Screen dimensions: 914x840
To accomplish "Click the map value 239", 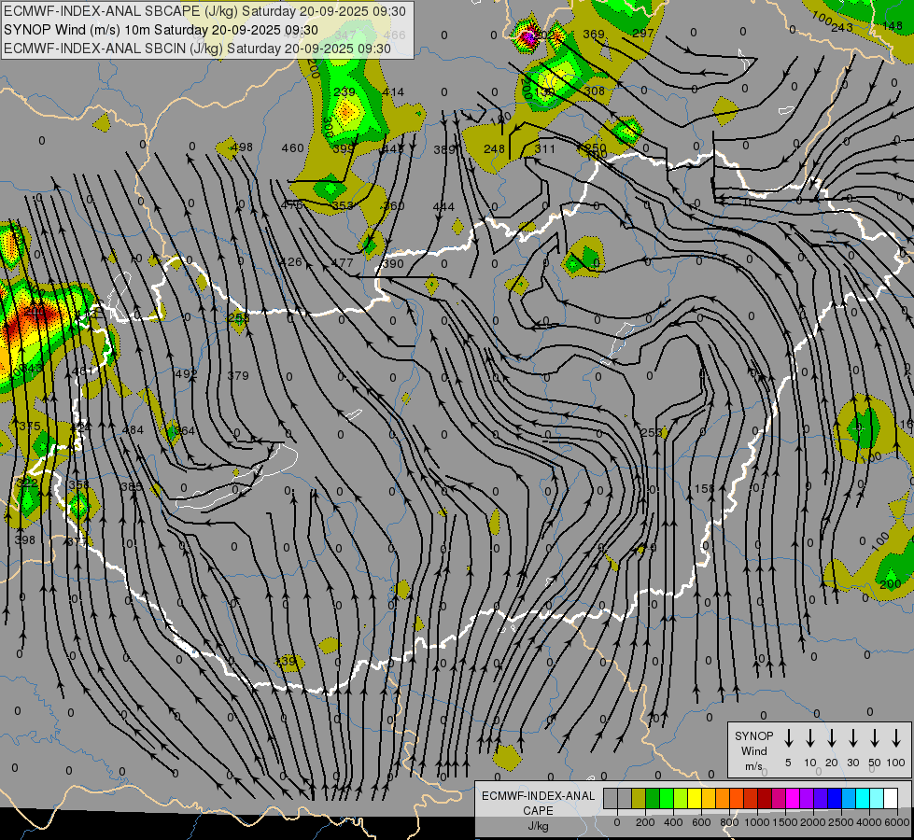I will click(345, 92).
